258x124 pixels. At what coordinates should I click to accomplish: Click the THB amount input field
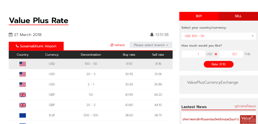tap(231, 54)
